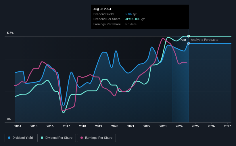Click the 2016 x-axis label

[50, 126]
